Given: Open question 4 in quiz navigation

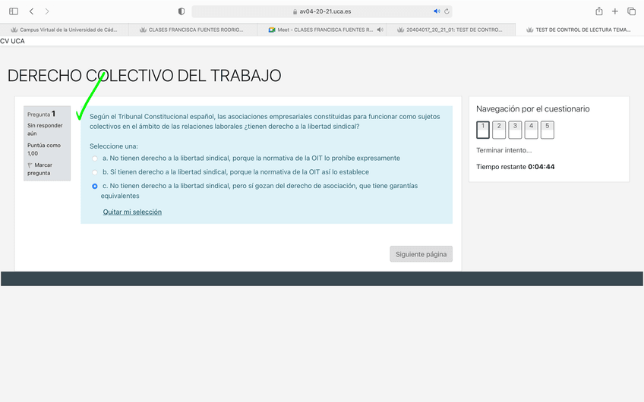Looking at the screenshot, I should (x=531, y=130).
